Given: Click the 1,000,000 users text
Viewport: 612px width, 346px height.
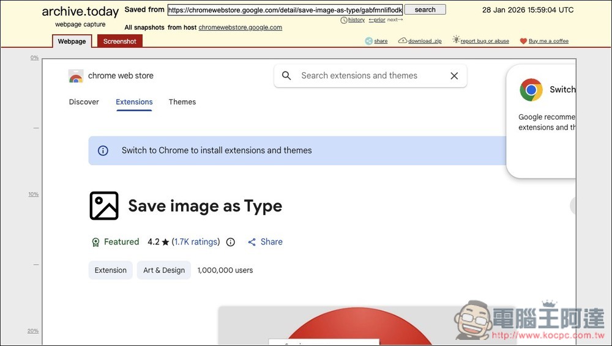Looking at the screenshot, I should (225, 270).
